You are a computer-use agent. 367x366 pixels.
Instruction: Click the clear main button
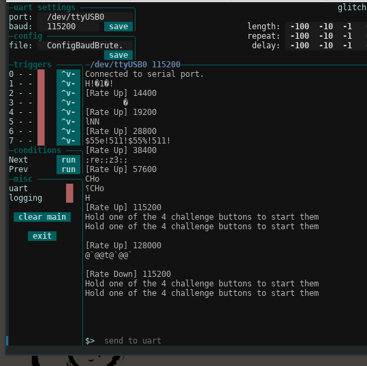coord(42,217)
